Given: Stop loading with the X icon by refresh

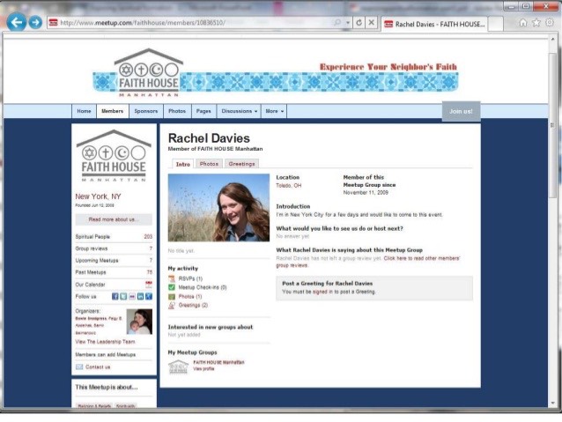Looking at the screenshot, I should coord(372,23).
